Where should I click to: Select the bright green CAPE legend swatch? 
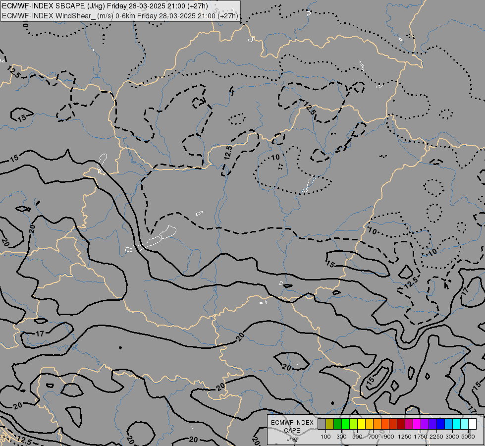click(345, 424)
